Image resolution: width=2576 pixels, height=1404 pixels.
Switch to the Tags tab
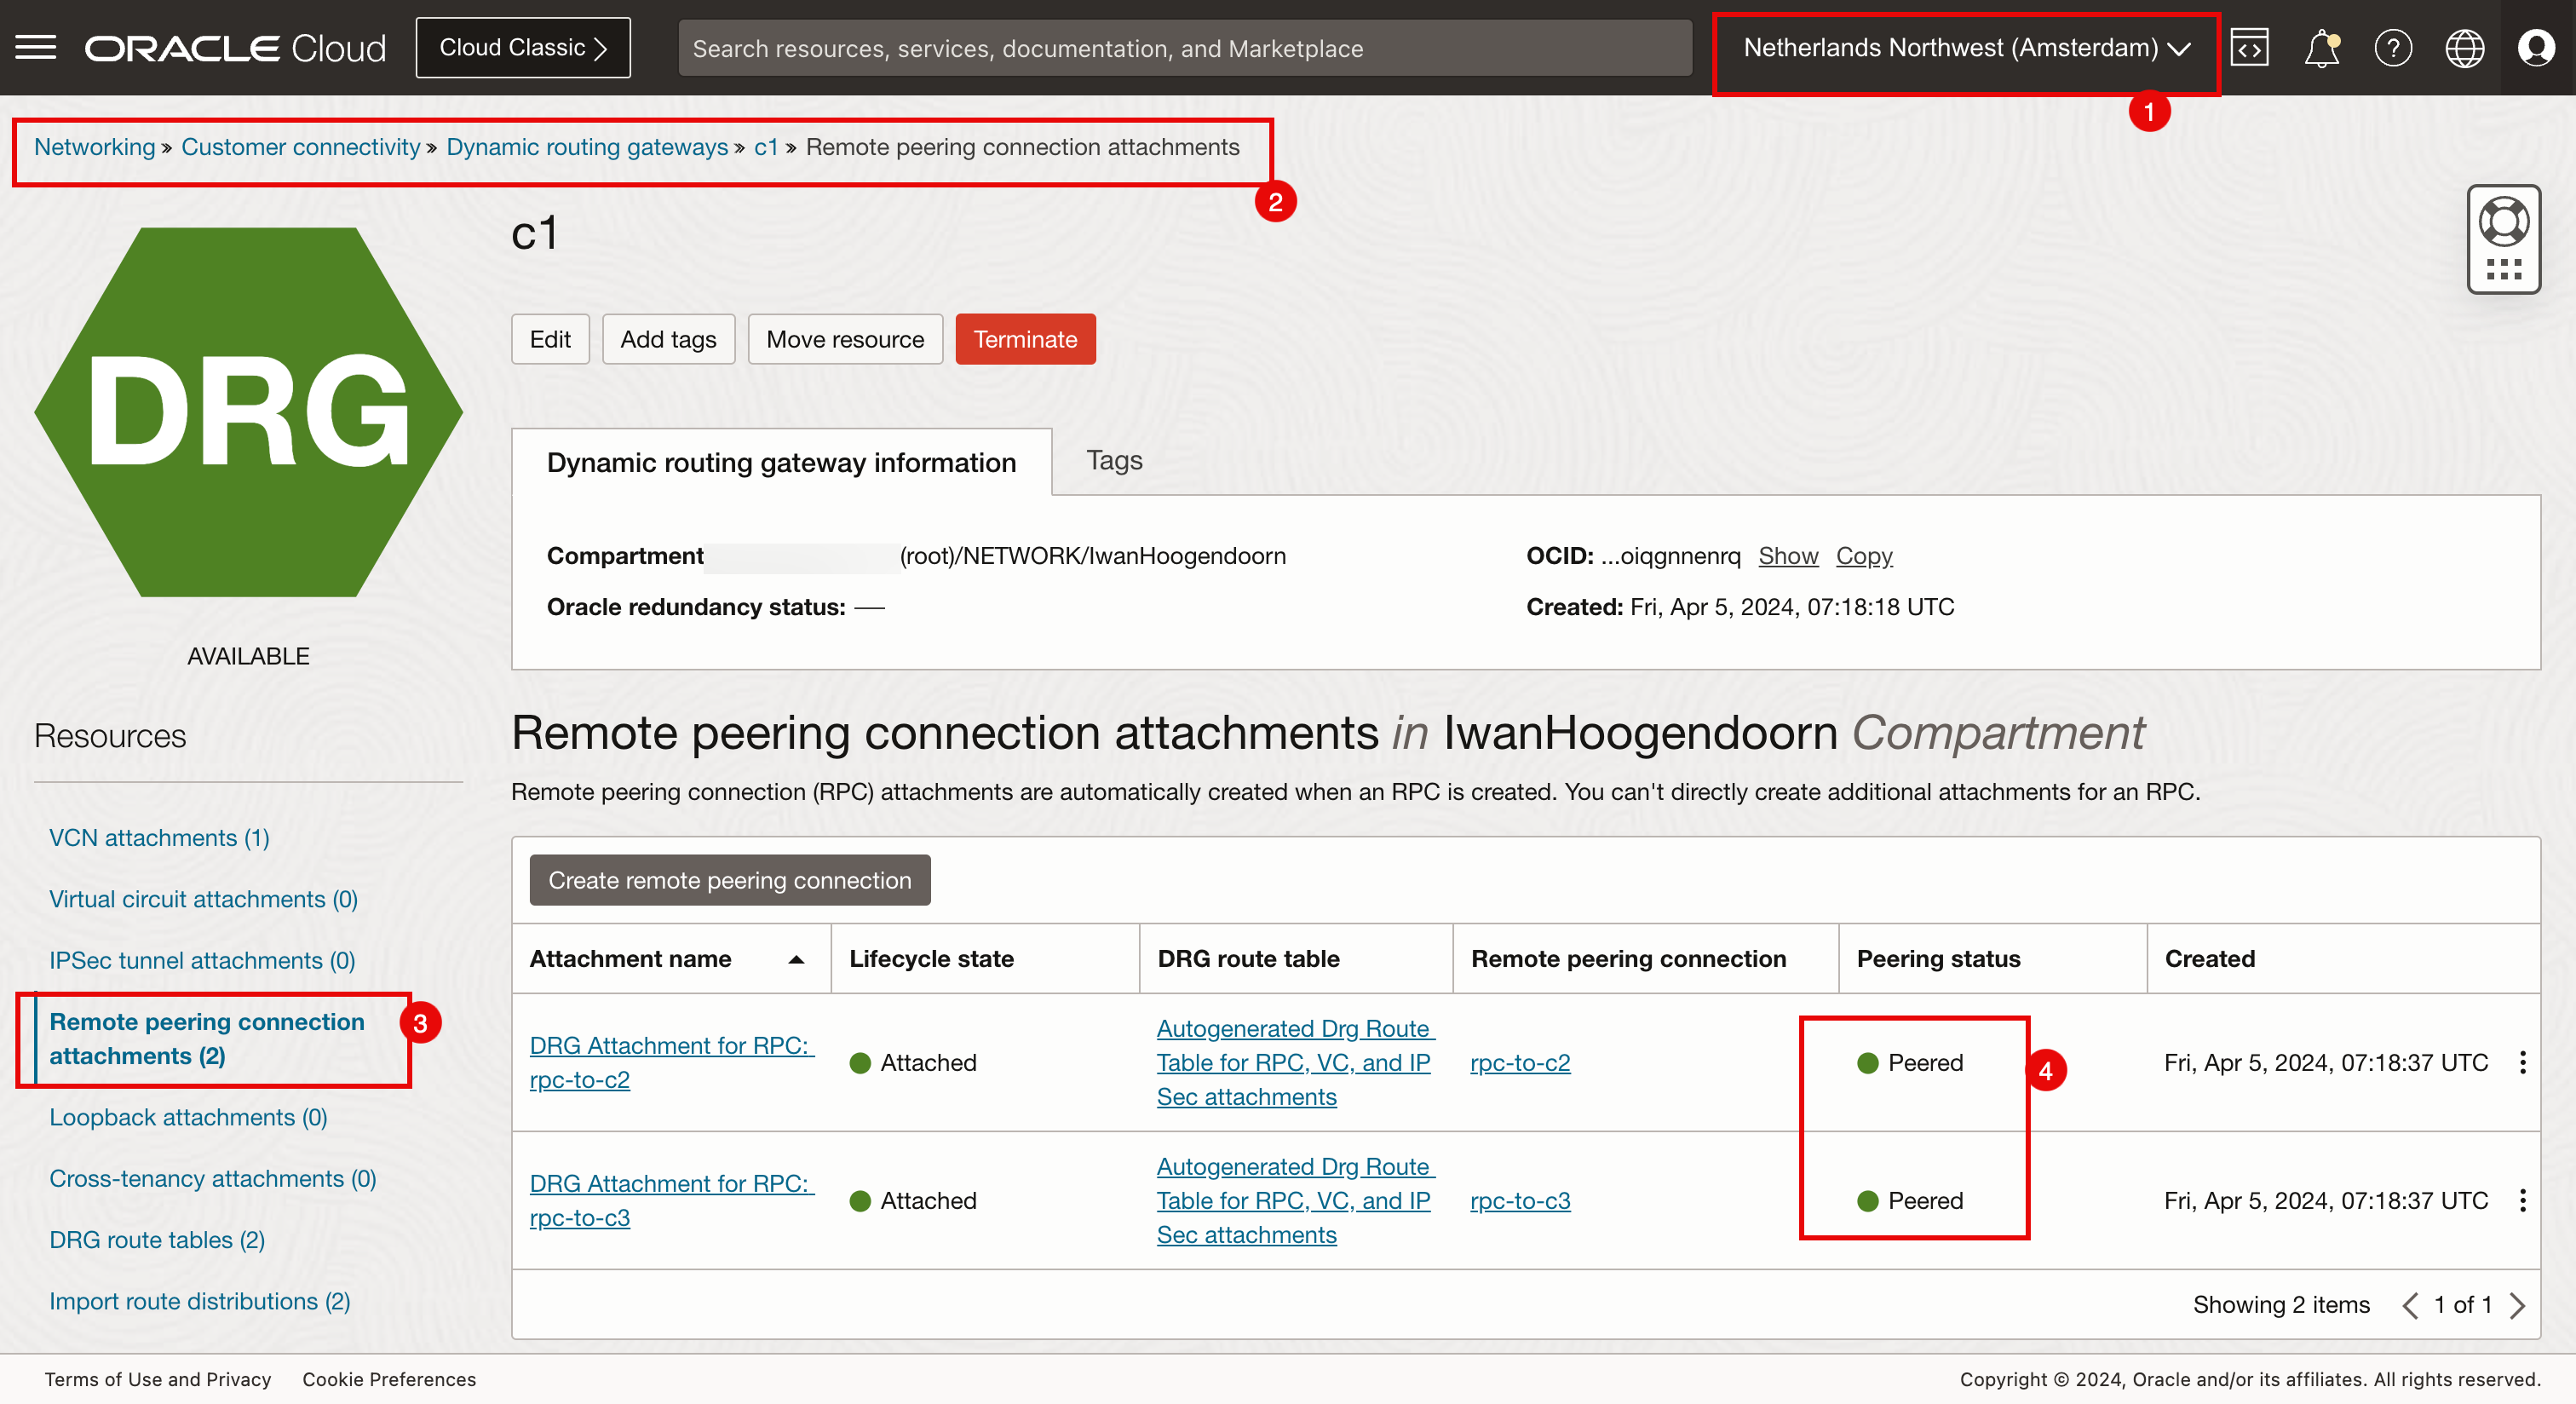click(1113, 460)
